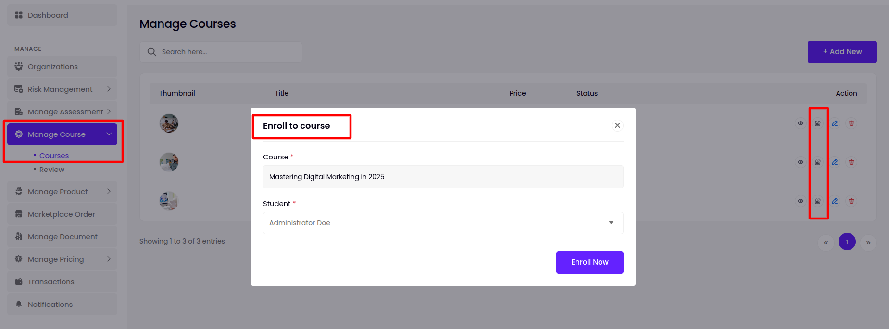Close the Enroll to course dialog
The height and width of the screenshot is (329, 889).
pyautogui.click(x=617, y=125)
